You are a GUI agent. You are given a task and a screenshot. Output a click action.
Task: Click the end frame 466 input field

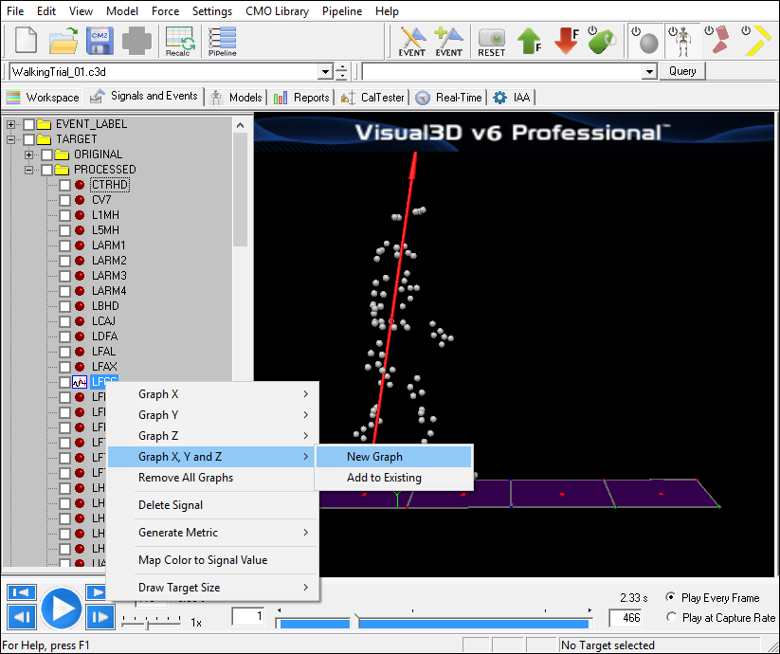point(626,618)
